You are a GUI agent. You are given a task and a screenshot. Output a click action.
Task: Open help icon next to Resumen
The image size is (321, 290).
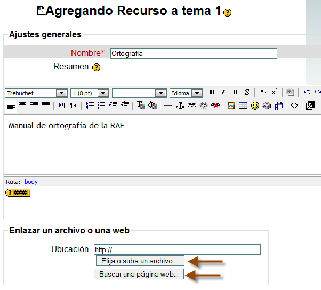(x=96, y=68)
